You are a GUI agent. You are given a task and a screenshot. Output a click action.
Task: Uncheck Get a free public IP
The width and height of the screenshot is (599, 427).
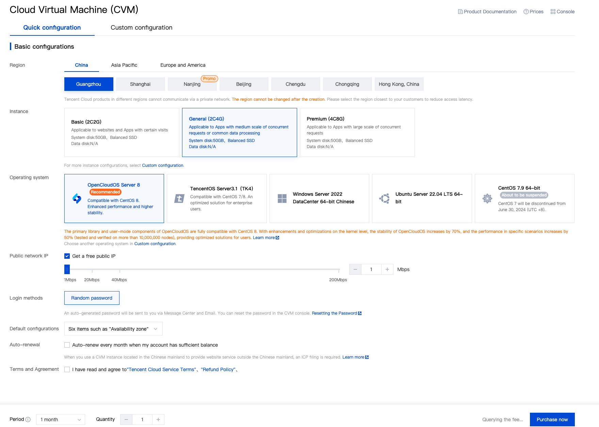point(67,256)
